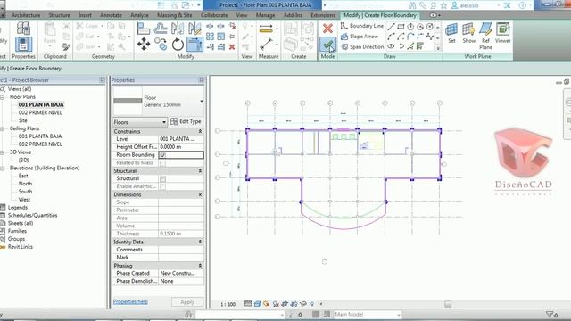Viewport: 571px width, 321px height.
Task: Select the Mirror Pick Axis tool
Action: [x=178, y=29]
